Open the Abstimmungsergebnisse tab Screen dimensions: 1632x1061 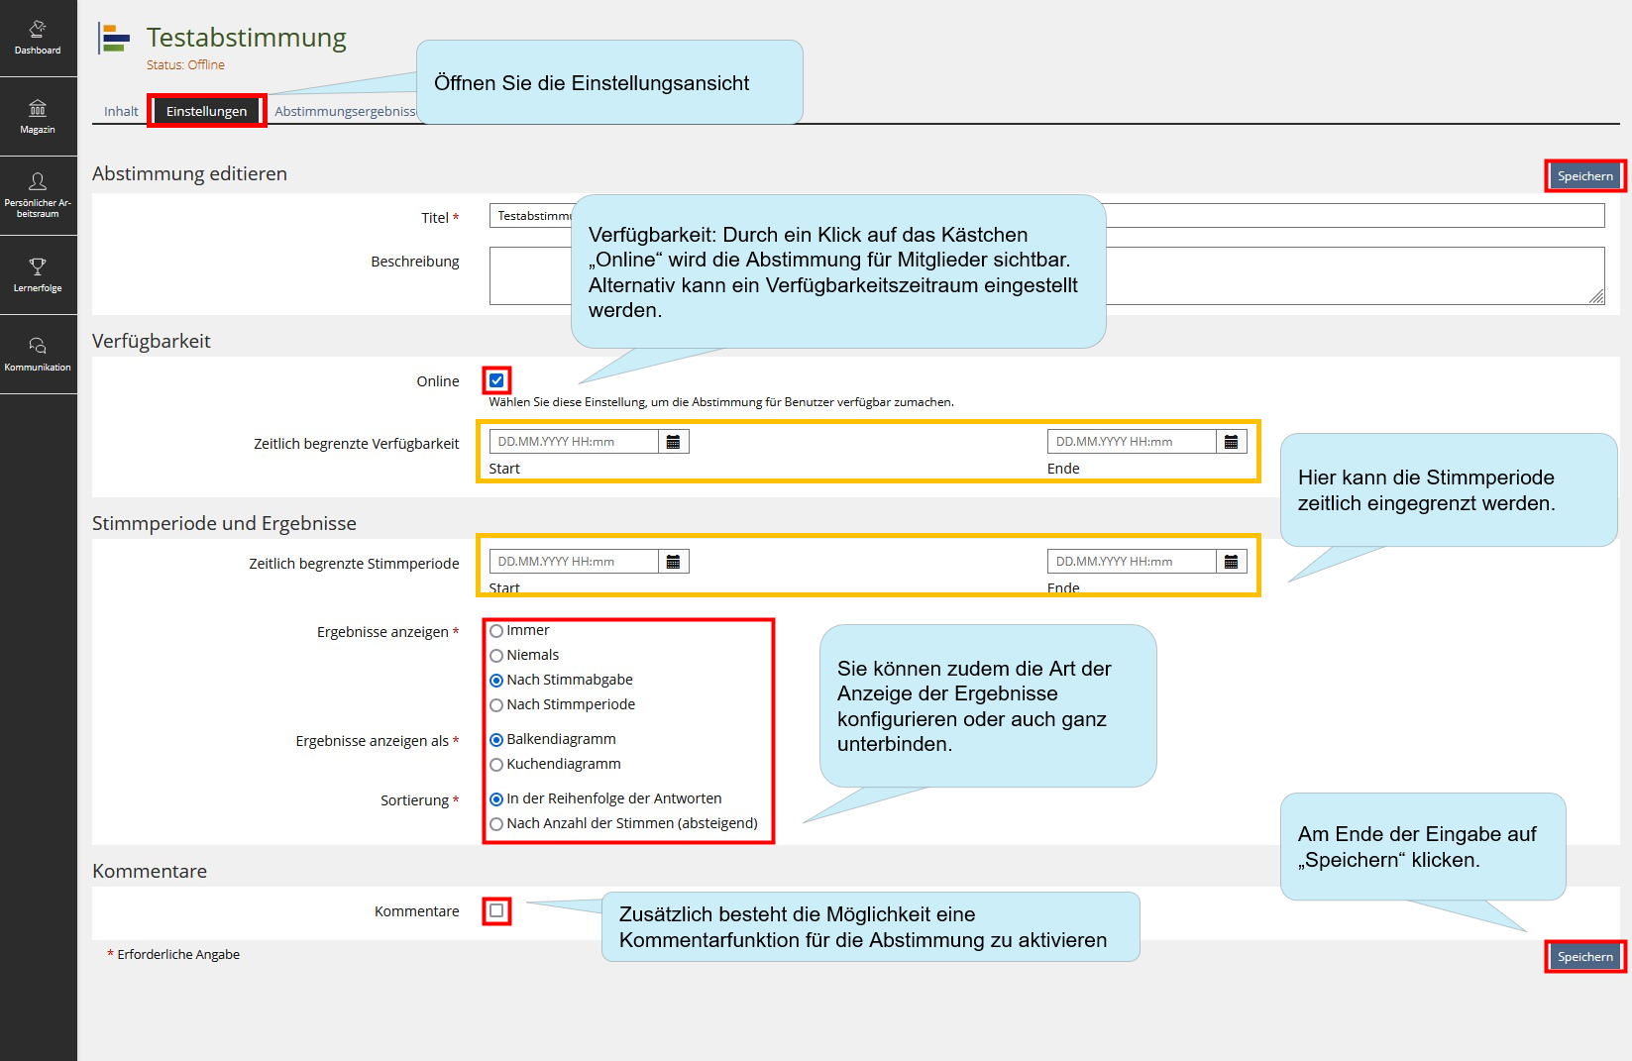pos(344,111)
